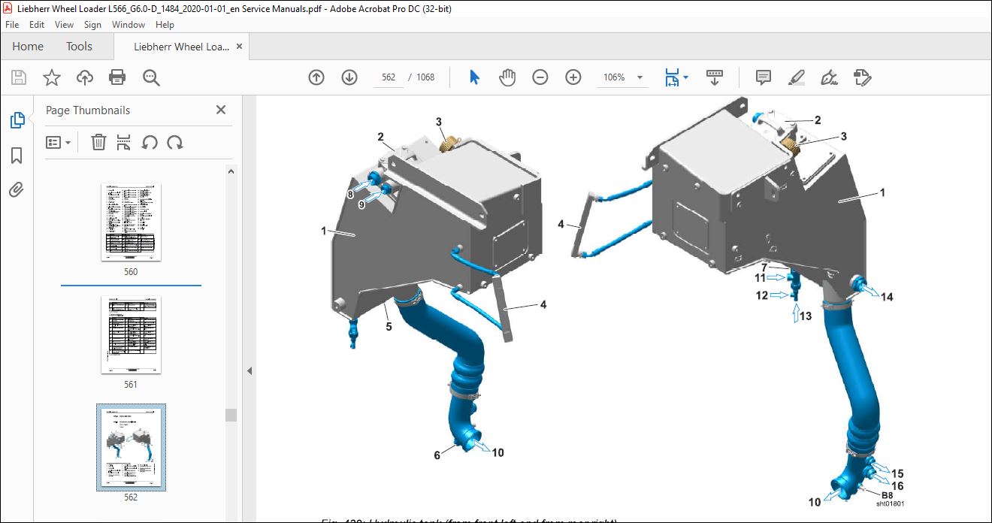Image resolution: width=992 pixels, height=523 pixels.
Task: Open the scrolling mode keyboard icon
Action: [x=715, y=77]
